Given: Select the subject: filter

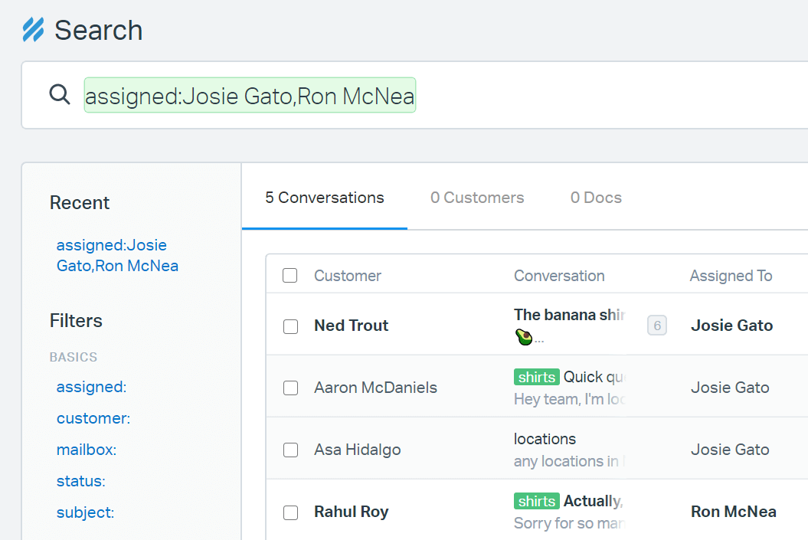Looking at the screenshot, I should [x=85, y=512].
